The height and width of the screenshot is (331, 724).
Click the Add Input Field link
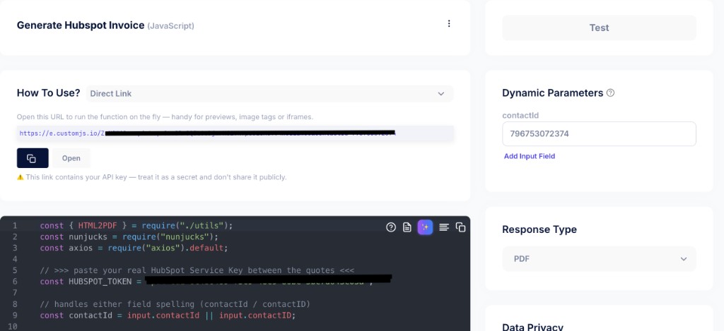click(529, 156)
